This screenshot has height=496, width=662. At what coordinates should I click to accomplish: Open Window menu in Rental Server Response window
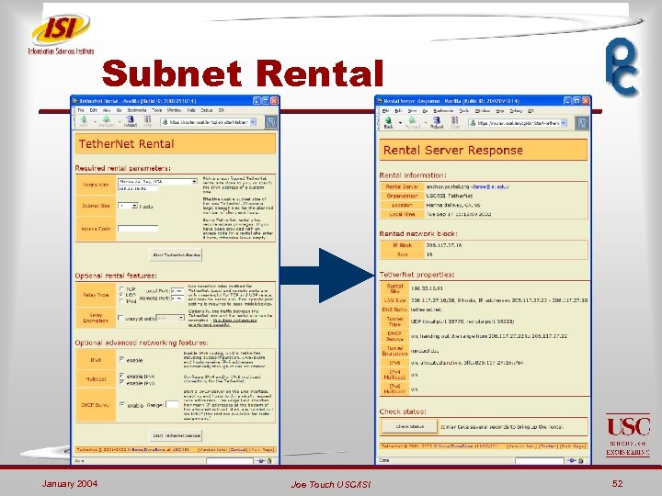[x=483, y=110]
